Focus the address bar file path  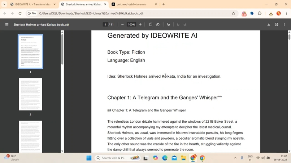[x=91, y=13]
